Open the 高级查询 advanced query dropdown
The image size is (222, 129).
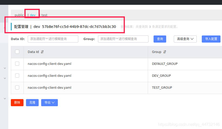click(185, 39)
